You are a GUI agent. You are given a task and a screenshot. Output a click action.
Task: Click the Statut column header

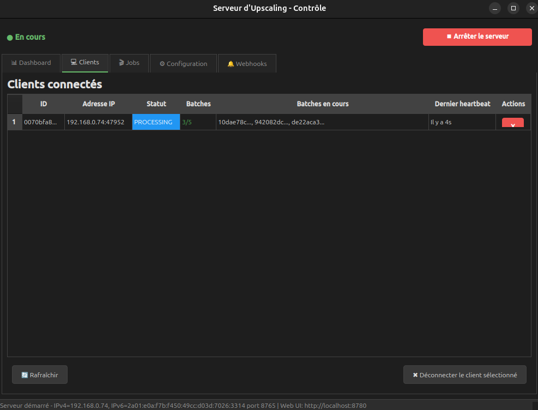coord(156,104)
